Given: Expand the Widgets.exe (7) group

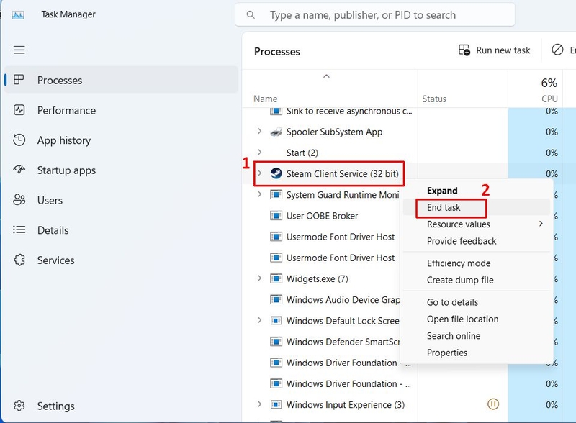Looking at the screenshot, I should click(260, 278).
